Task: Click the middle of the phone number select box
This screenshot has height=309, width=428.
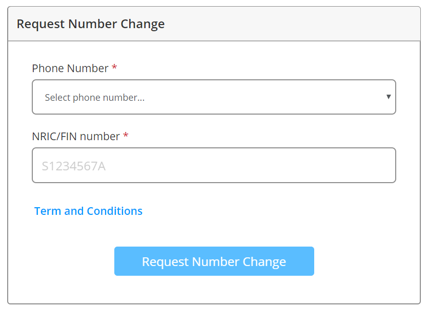Action: [x=214, y=97]
